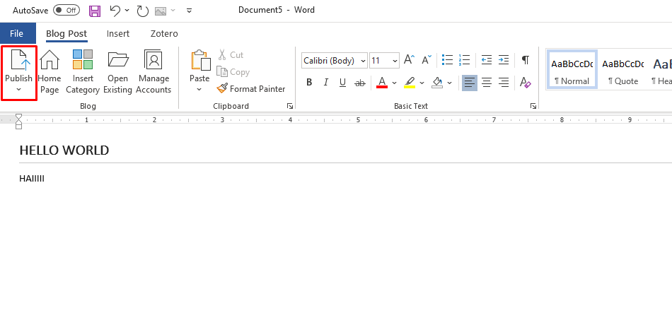Screen dimensions: 672x325
Task: Open the Calibri (Body) font dropdown
Action: [x=334, y=61]
